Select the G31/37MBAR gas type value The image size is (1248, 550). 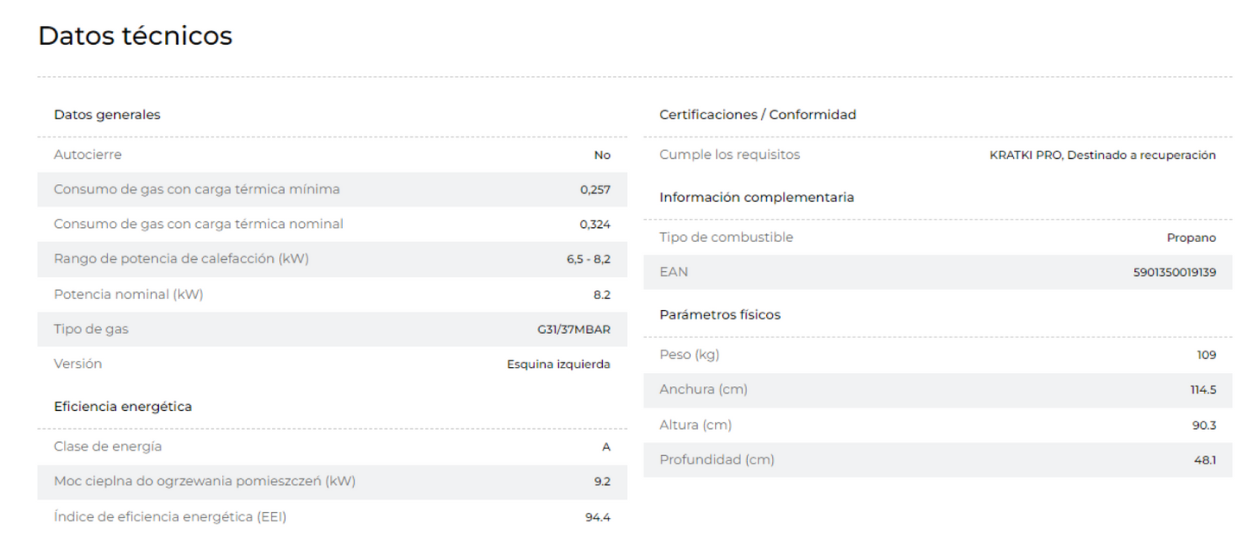coord(573,330)
